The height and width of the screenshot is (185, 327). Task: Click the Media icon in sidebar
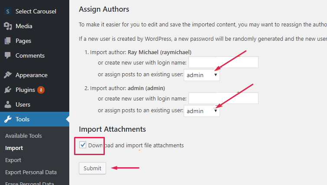pyautogui.click(x=8, y=26)
